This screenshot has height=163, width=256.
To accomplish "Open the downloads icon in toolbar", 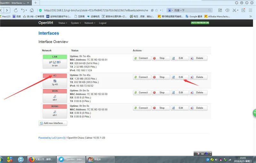I will (243, 10).
